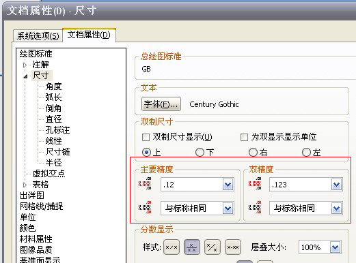Switch to the 系统选项(S) tab

click(x=38, y=35)
